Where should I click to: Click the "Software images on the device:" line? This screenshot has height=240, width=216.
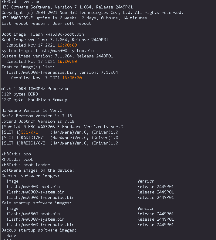38,170
